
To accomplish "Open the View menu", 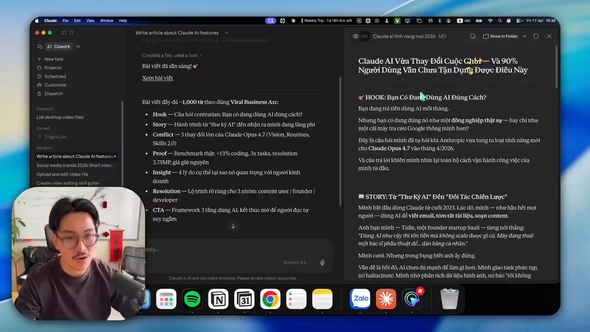I will coord(90,21).
